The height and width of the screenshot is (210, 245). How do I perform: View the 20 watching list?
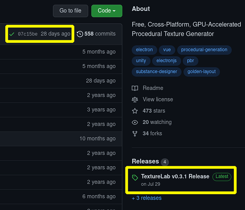tap(157, 122)
